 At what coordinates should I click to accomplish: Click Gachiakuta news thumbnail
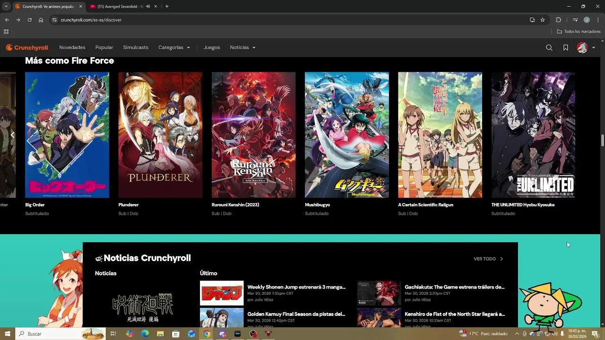pyautogui.click(x=379, y=293)
